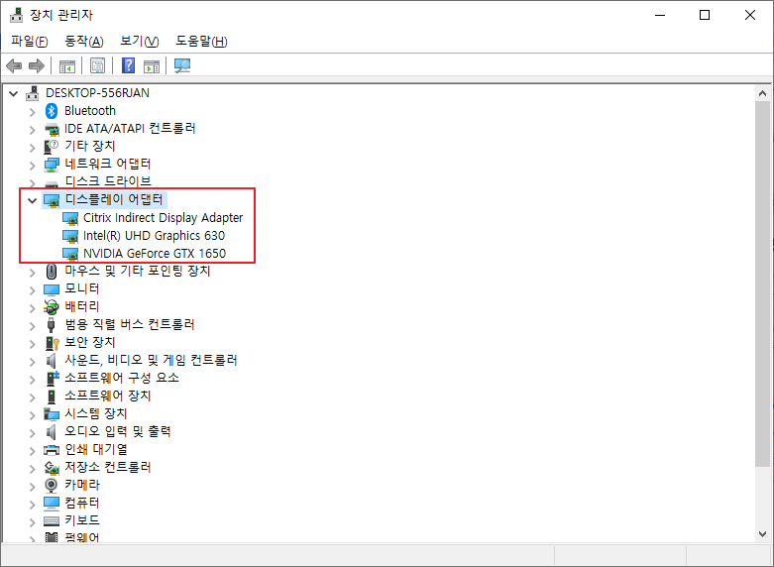Image resolution: width=774 pixels, height=567 pixels.
Task: Click the USB icon for 범용 직렬 버스 컨트롤러
Action: pyautogui.click(x=51, y=325)
